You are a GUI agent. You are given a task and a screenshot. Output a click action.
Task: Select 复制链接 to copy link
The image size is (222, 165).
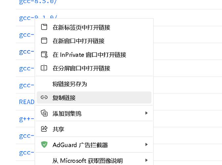pyautogui.click(x=94, y=97)
